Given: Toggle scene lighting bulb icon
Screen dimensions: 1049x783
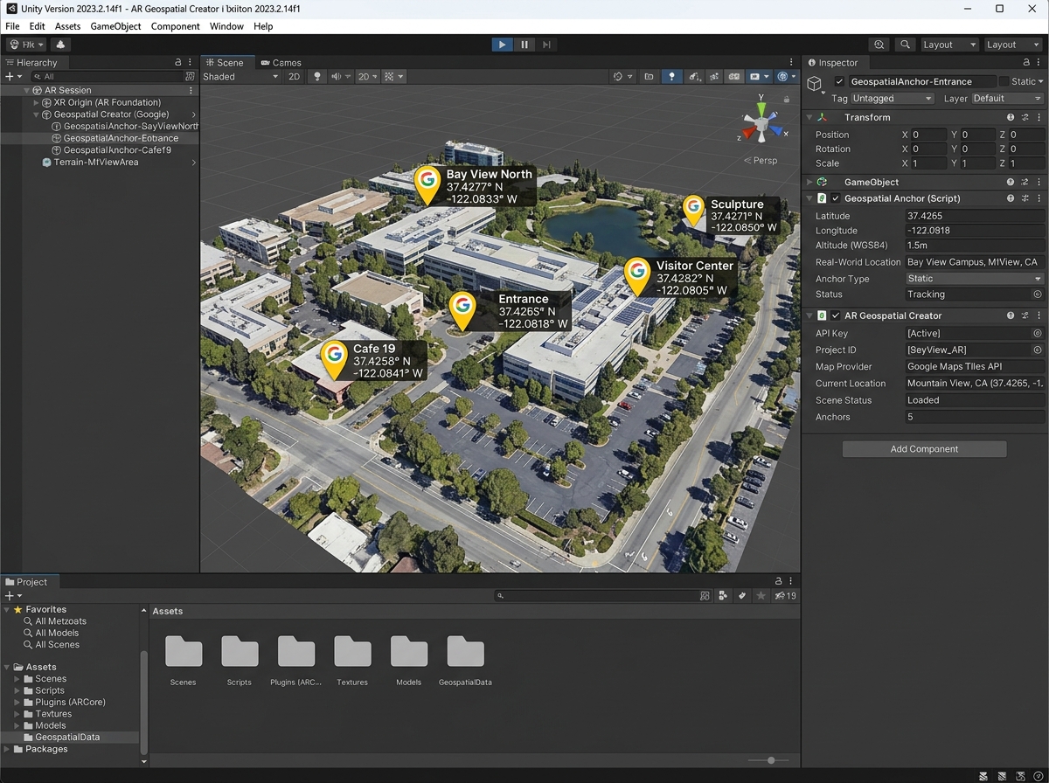Looking at the screenshot, I should (x=317, y=77).
